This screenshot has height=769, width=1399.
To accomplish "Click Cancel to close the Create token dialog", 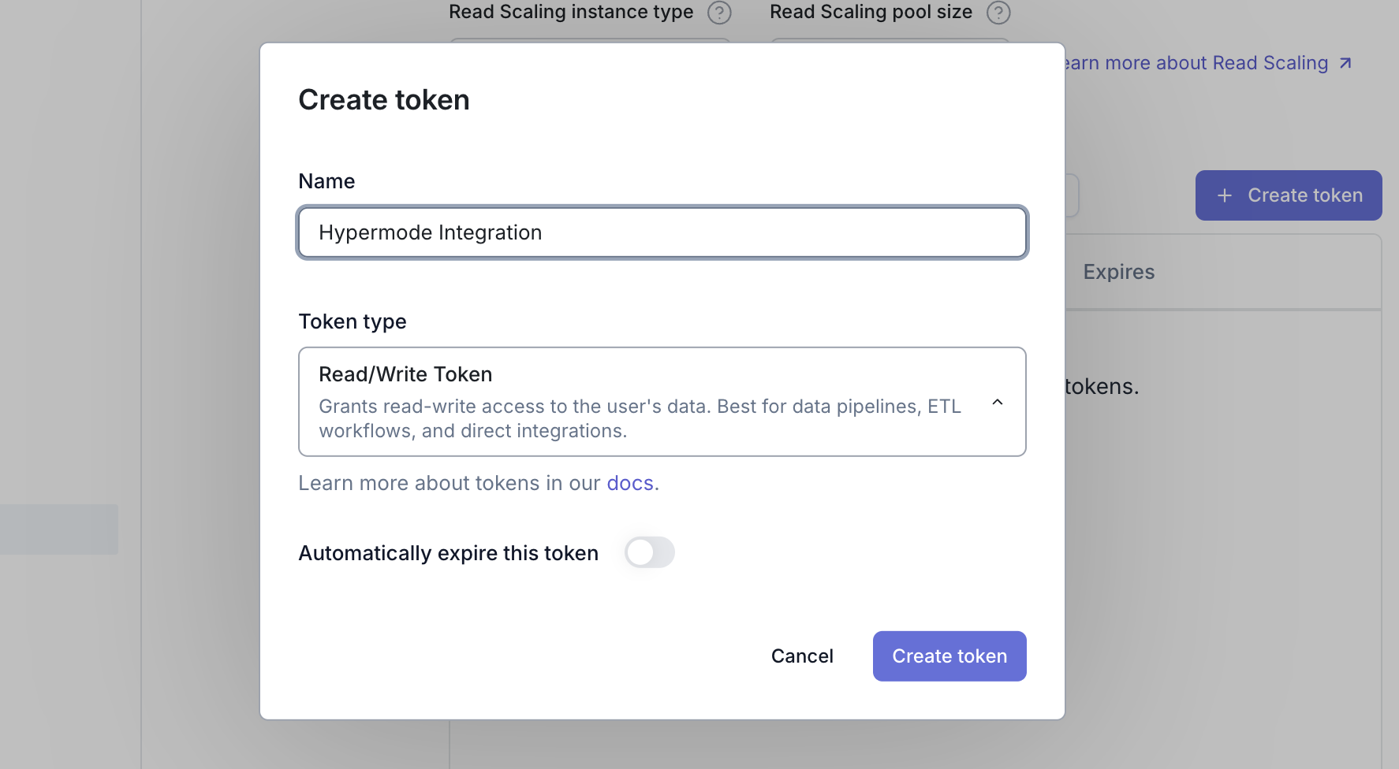I will coord(802,656).
